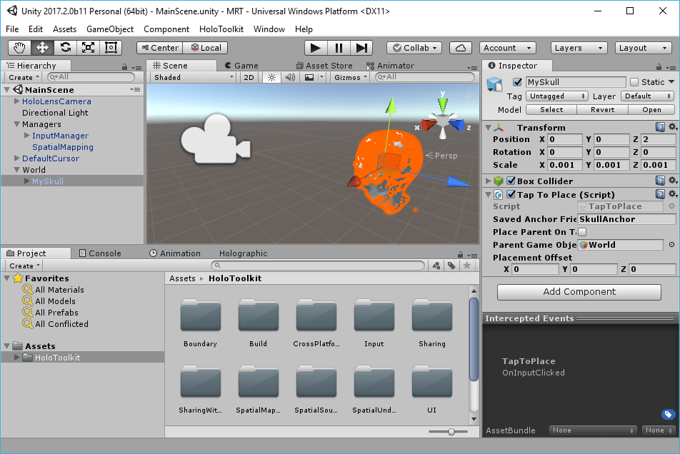This screenshot has width=680, height=454.
Task: Toggle scene lighting sun icon
Action: [271, 77]
